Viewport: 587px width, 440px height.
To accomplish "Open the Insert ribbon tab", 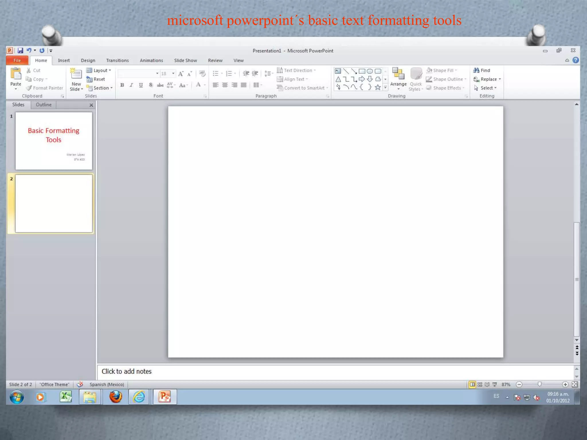I will 64,60.
